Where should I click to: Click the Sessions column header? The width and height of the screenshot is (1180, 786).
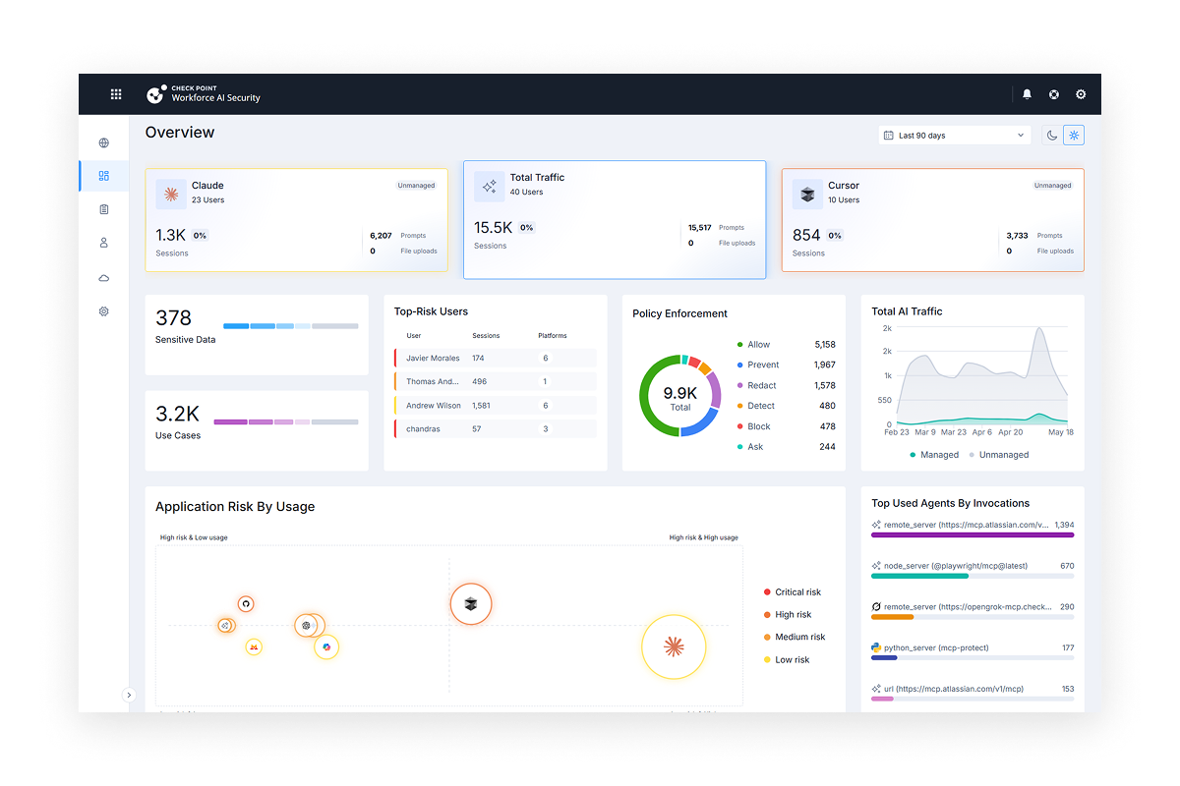[x=486, y=335]
